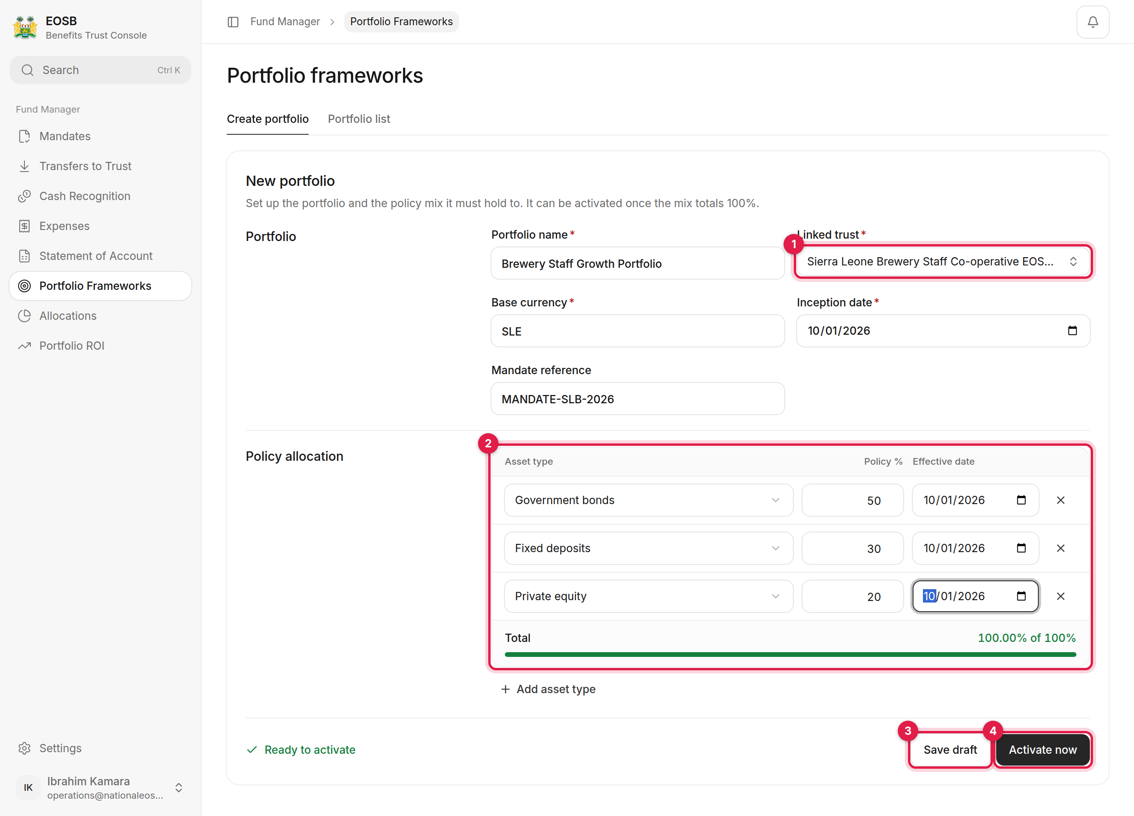This screenshot has width=1134, height=816.
Task: Click the plus icon beside Add asset type
Action: [x=506, y=689]
